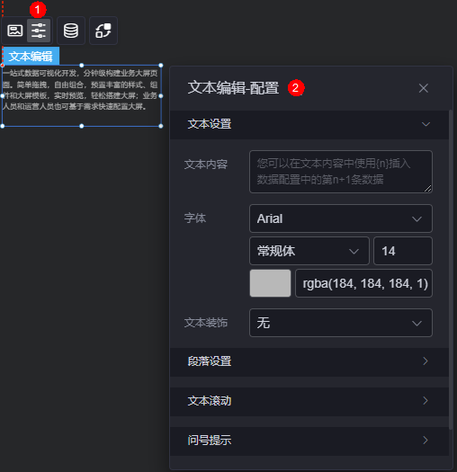
Task: Click the text paragraph on the canvas
Action: coord(80,90)
